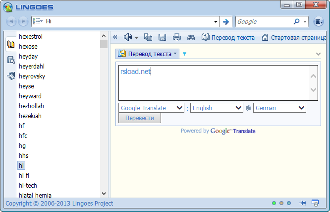330x212 pixels.
Task: Click Перевод текста in the toolbar
Action: tap(228, 37)
